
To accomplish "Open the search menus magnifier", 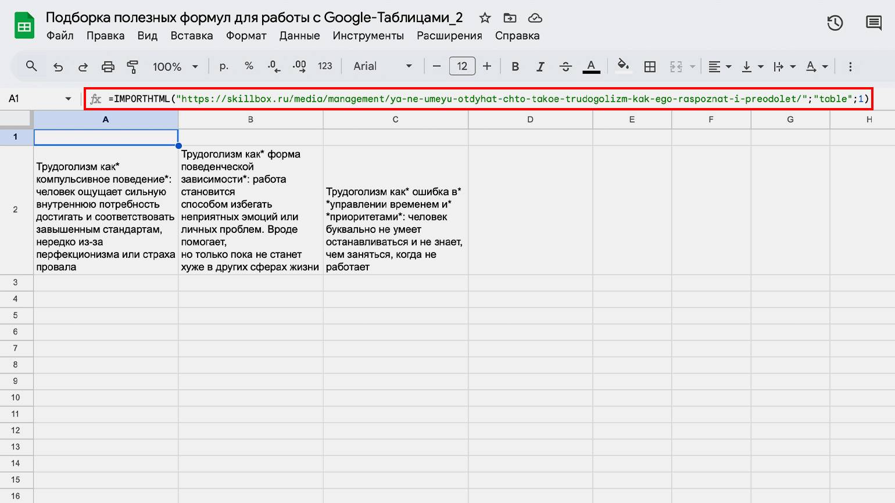I will click(31, 66).
